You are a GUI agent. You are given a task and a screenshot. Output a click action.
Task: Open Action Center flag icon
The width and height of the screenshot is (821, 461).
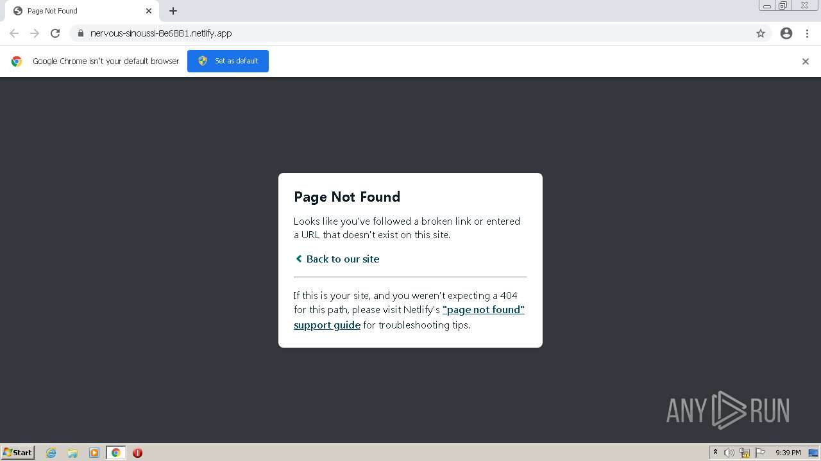click(760, 453)
